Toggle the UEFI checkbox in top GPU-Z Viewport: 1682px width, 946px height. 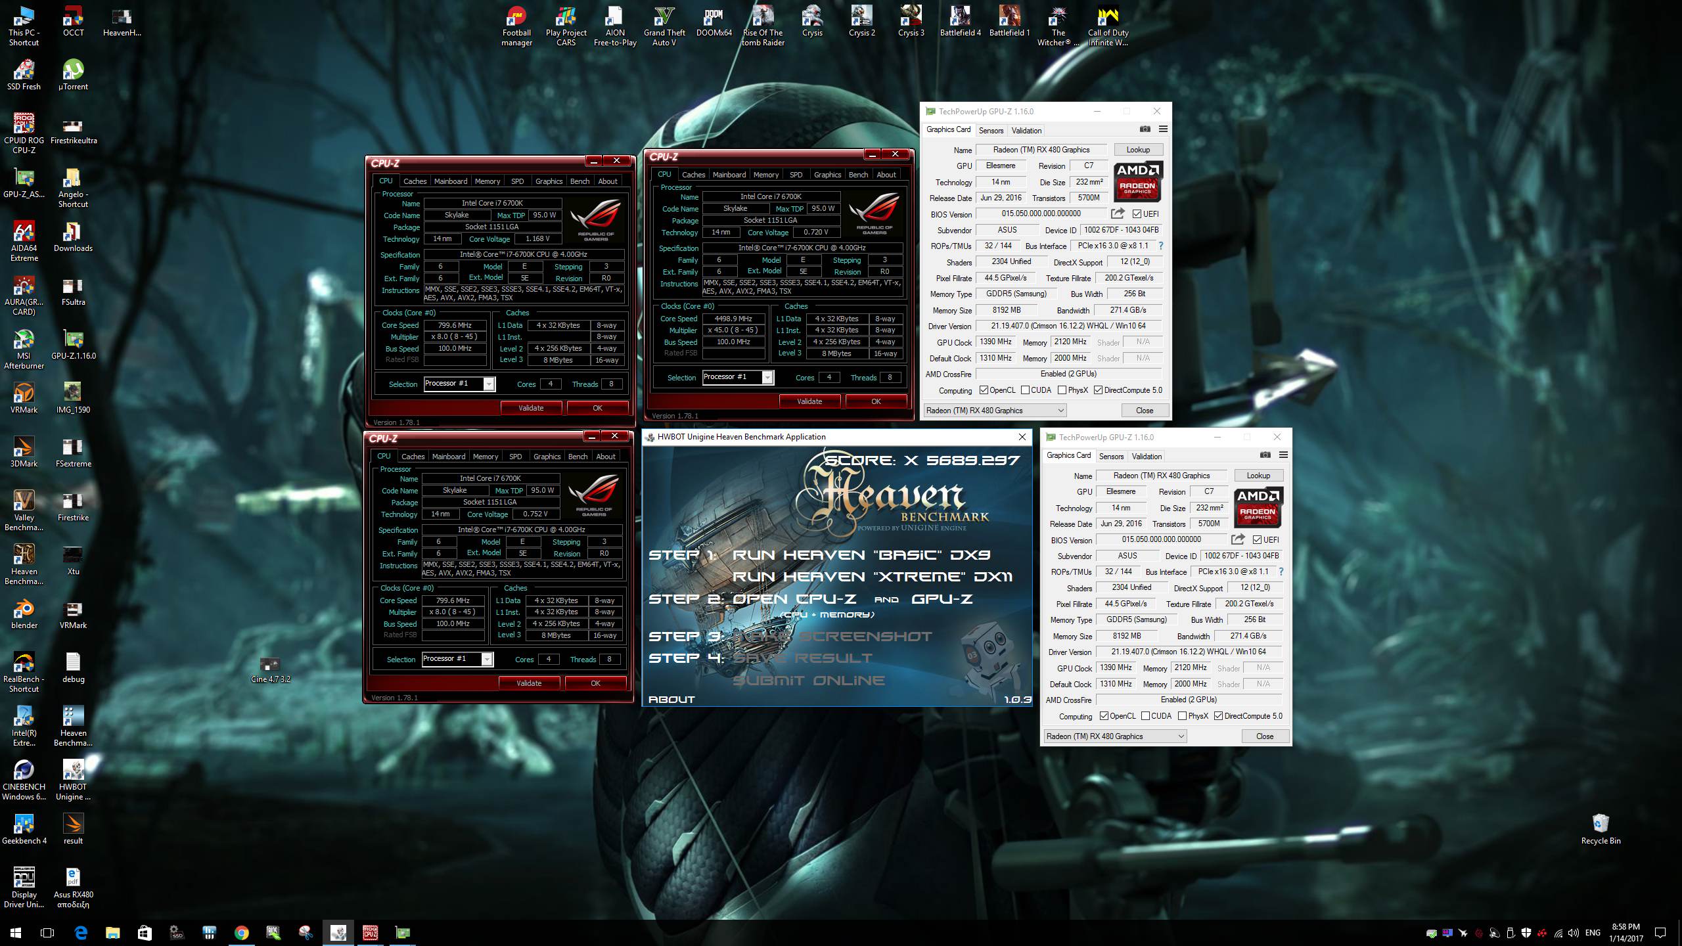point(1137,214)
